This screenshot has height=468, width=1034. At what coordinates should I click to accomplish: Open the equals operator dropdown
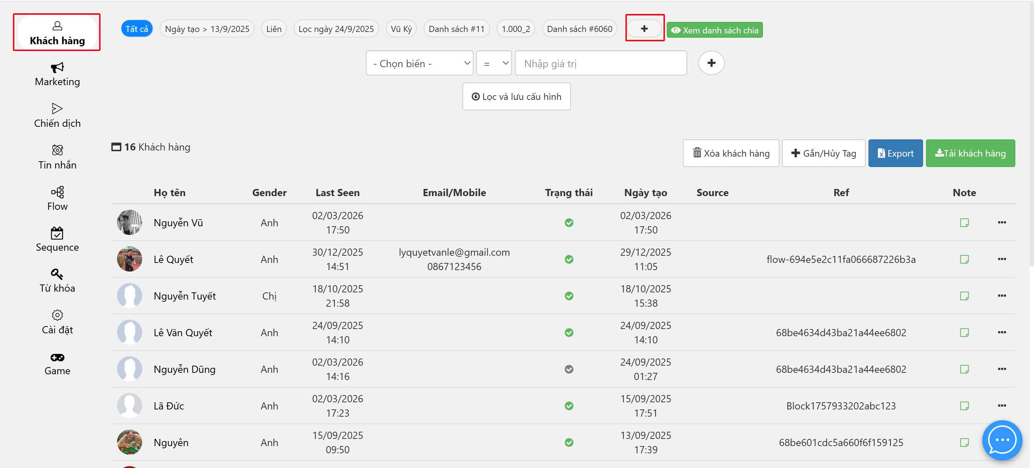493,64
